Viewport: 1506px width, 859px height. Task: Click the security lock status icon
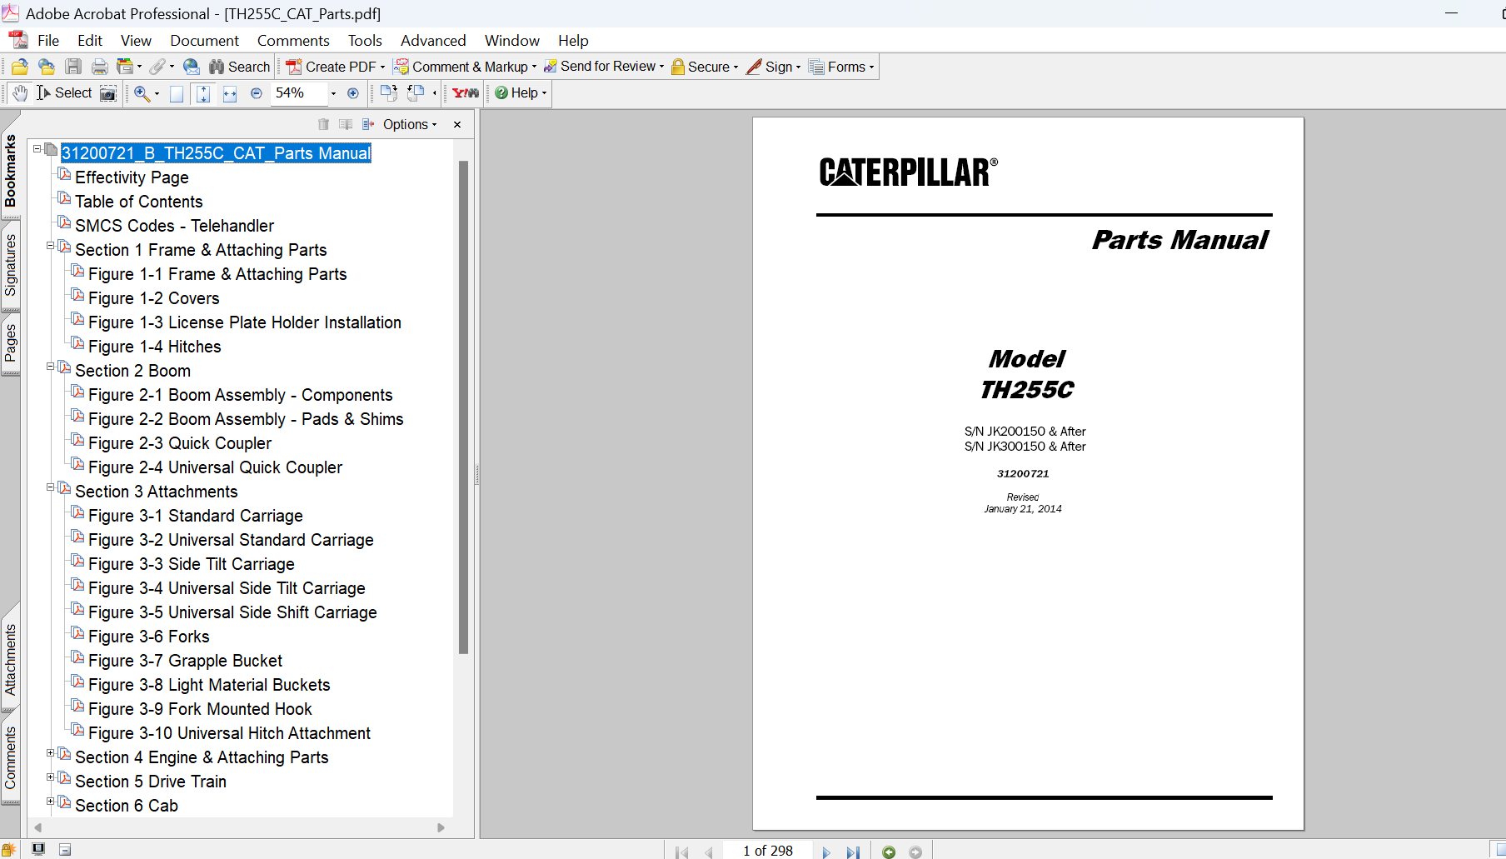(x=8, y=850)
